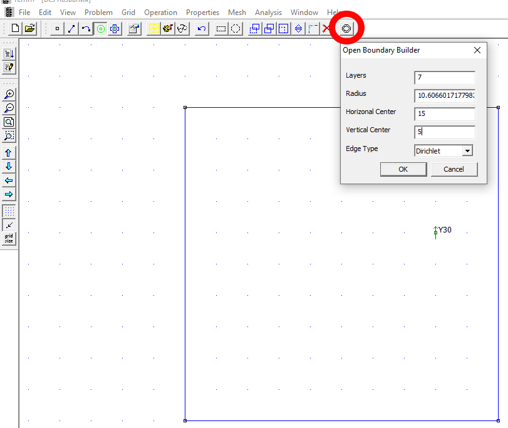Click the zoom window dashed-magnifier icon
The image size is (508, 428).
pos(9,136)
